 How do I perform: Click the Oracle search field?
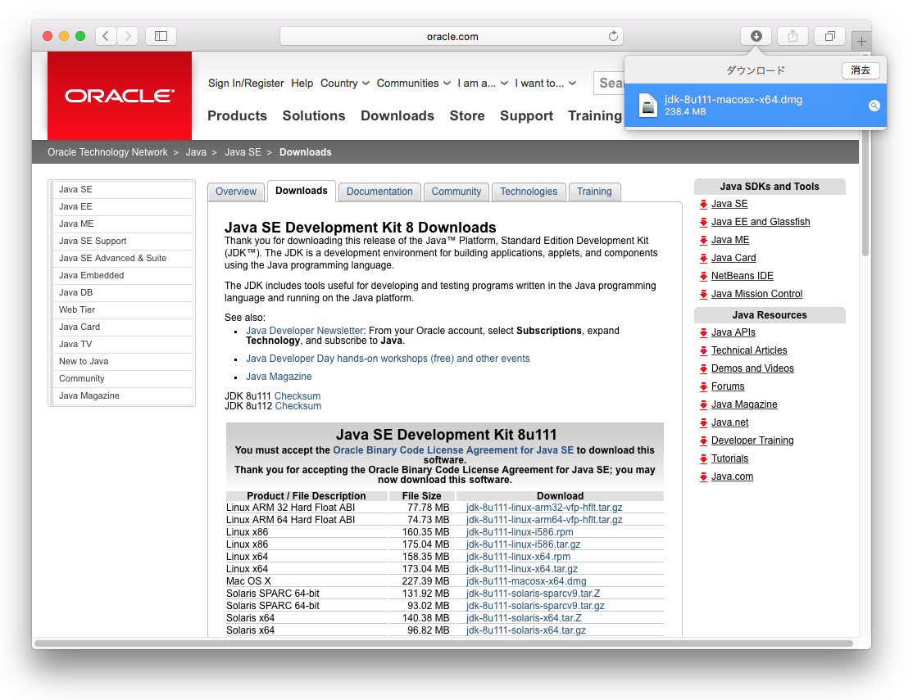tap(609, 84)
